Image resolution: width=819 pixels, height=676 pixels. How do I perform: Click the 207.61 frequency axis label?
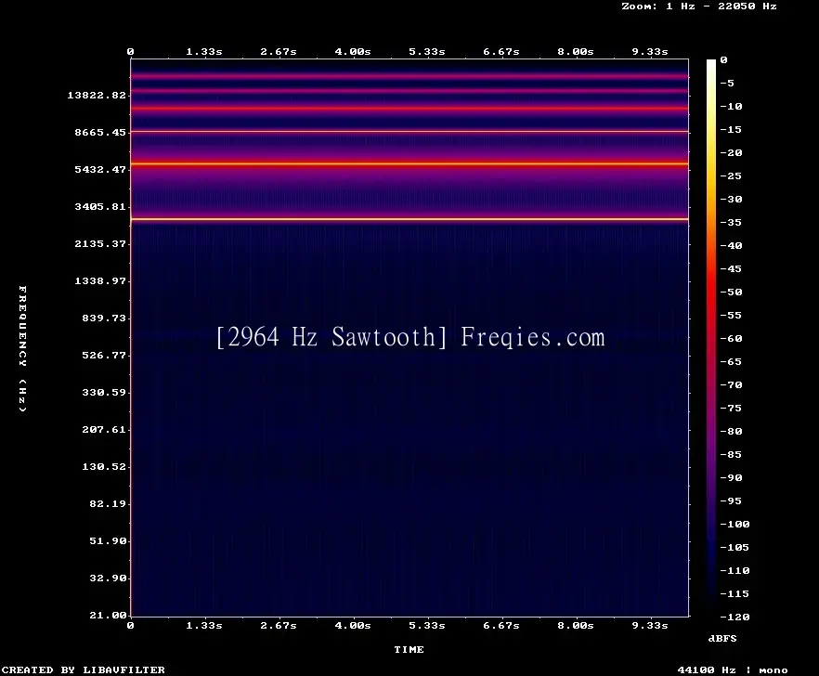pyautogui.click(x=104, y=429)
